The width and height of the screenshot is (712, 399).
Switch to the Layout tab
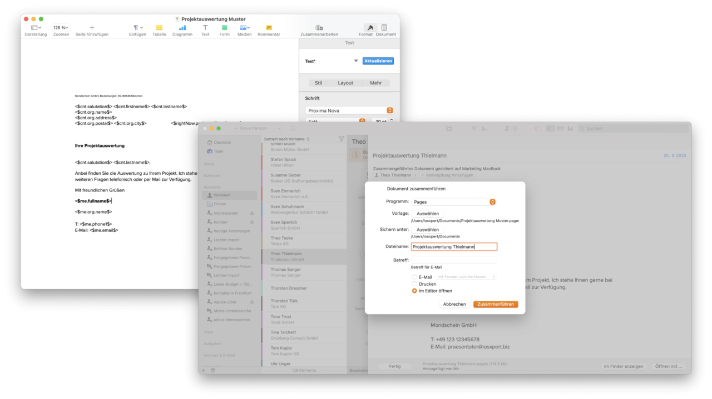345,82
